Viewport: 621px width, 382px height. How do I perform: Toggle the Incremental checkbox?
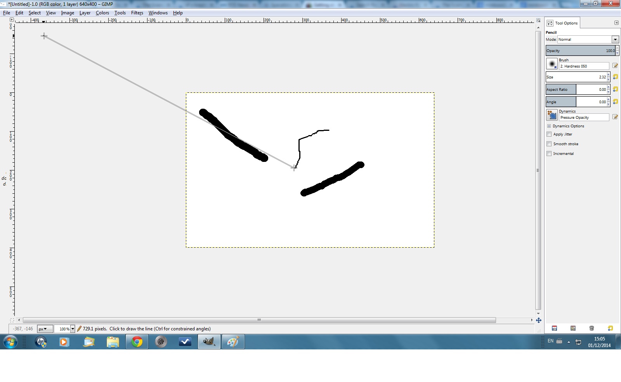549,154
